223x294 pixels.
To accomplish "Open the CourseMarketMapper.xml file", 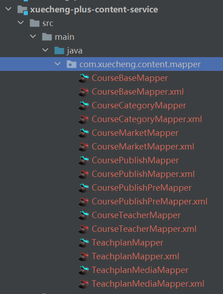I will click(x=143, y=147).
